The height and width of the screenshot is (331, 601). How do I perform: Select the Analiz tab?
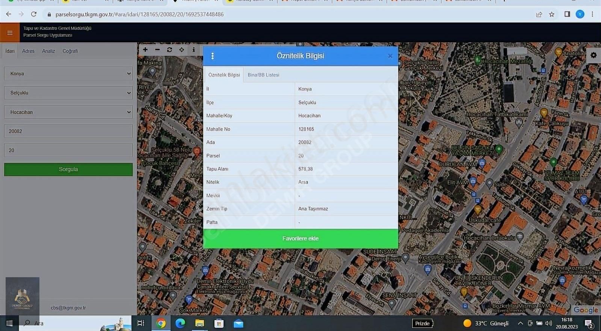tap(48, 51)
